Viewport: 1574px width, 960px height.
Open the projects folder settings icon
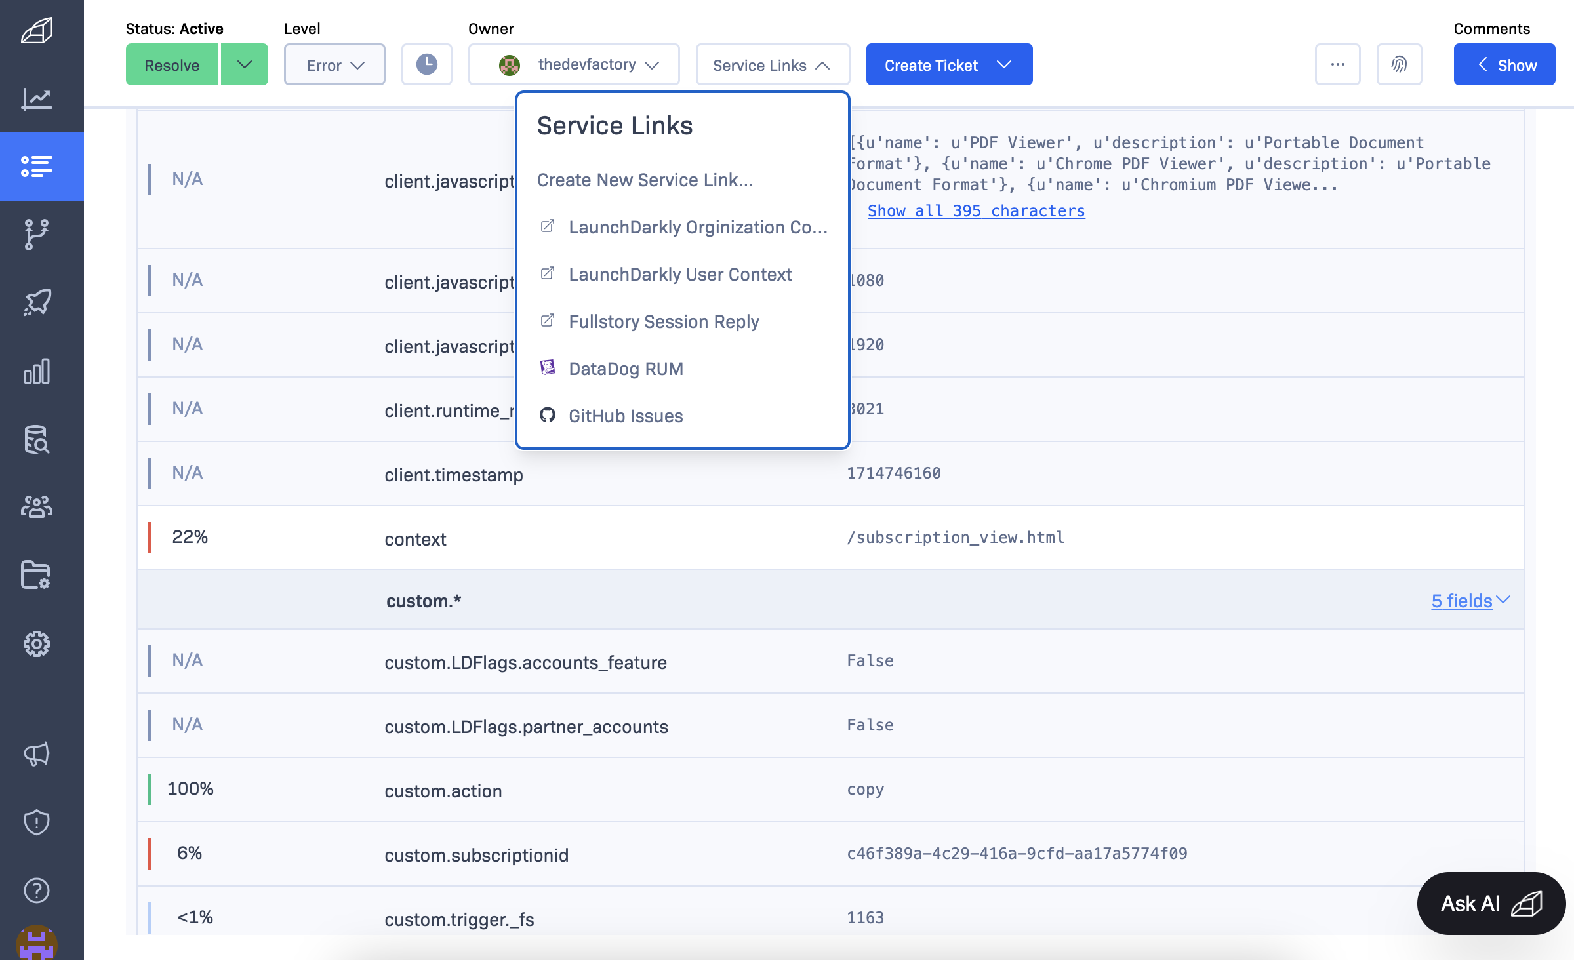click(x=37, y=575)
